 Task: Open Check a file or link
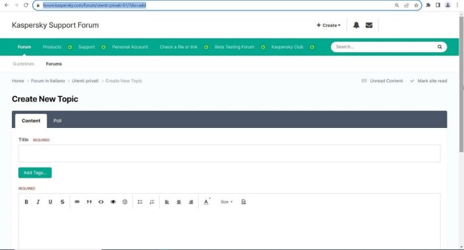(x=178, y=47)
